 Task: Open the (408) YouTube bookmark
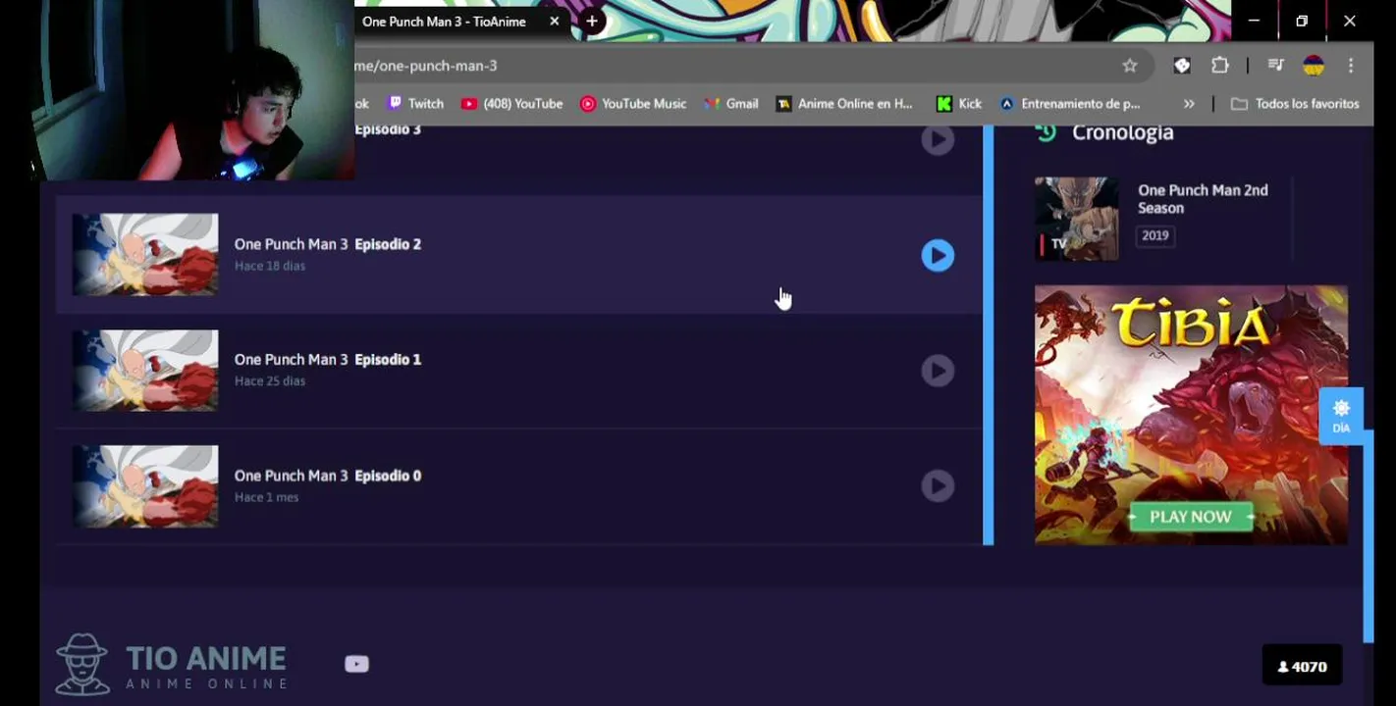511,103
